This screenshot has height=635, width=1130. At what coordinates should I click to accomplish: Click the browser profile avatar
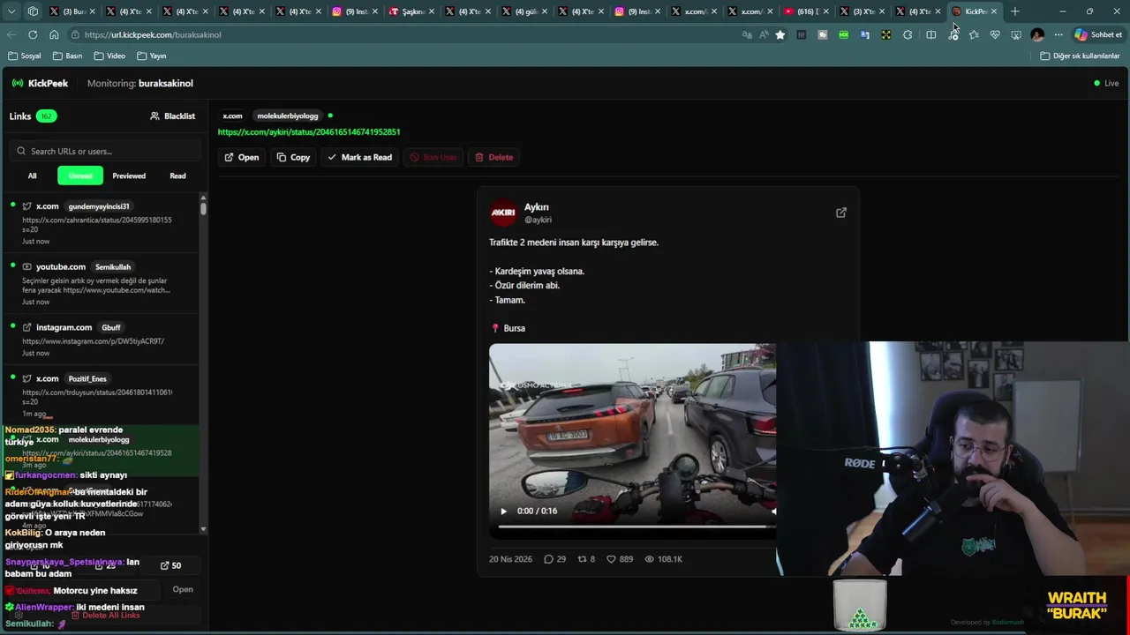click(1037, 34)
